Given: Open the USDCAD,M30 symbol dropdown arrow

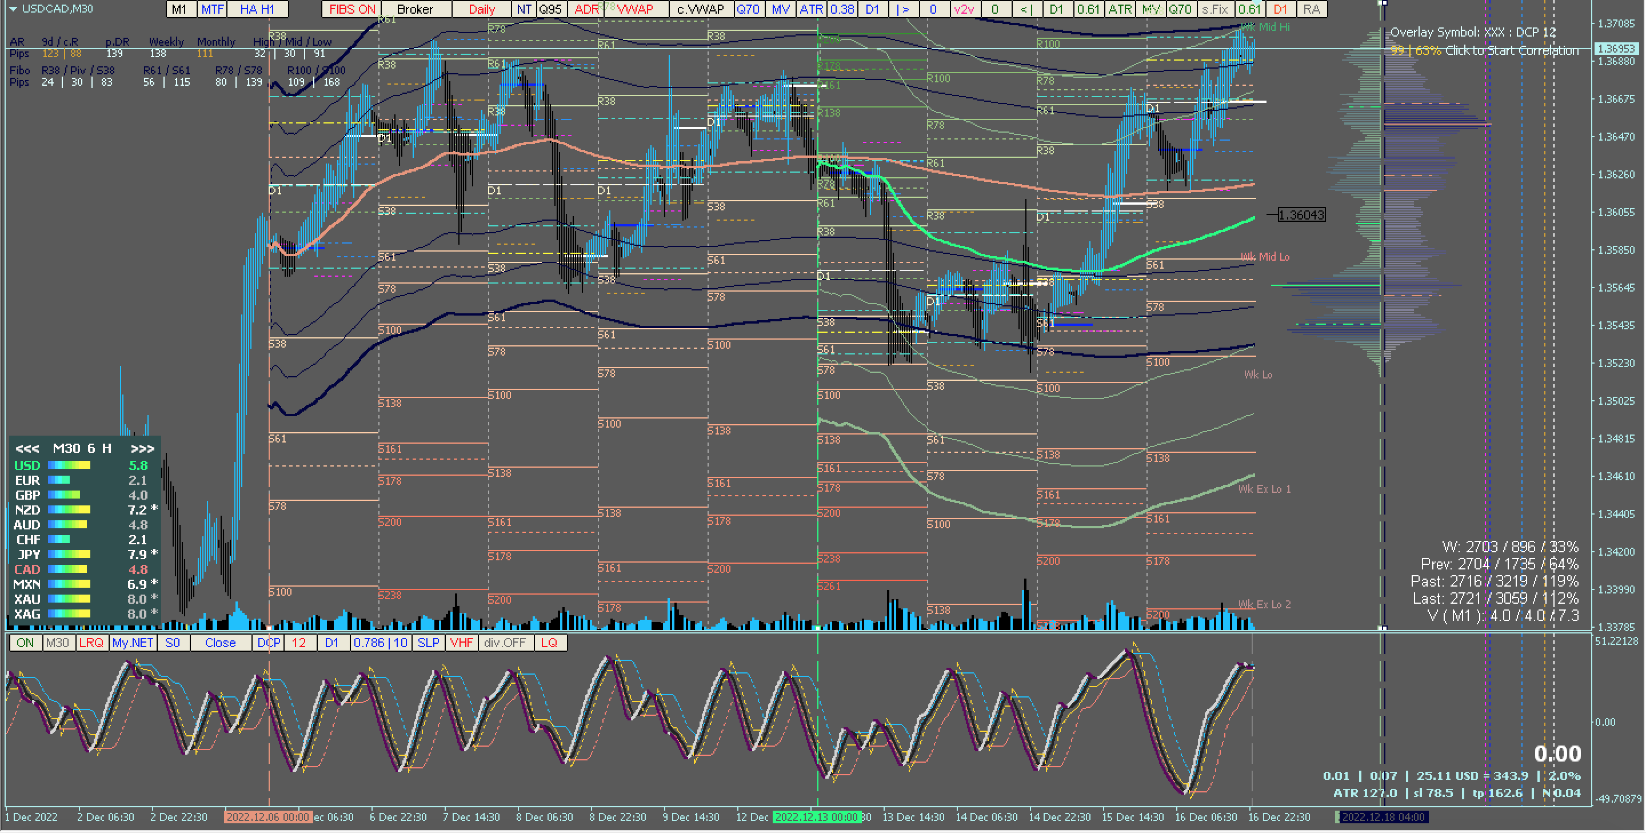Looking at the screenshot, I should [12, 9].
